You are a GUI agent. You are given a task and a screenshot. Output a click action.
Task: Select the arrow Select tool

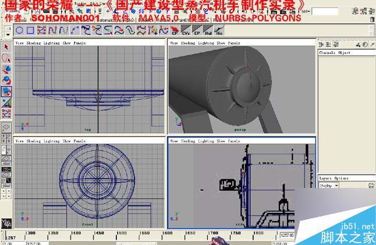click(x=6, y=47)
